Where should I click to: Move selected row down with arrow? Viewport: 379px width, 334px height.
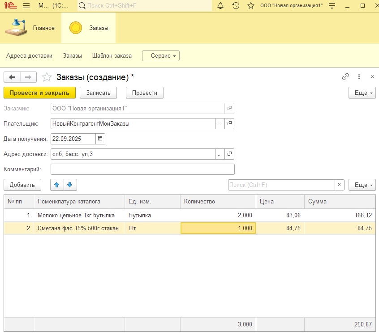click(x=70, y=185)
